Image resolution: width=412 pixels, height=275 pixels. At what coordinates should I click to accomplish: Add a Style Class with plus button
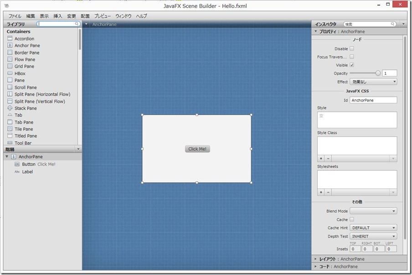pos(321,158)
